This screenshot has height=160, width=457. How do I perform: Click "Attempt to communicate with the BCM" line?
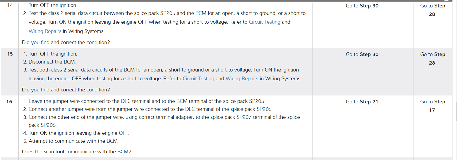click(x=73, y=141)
